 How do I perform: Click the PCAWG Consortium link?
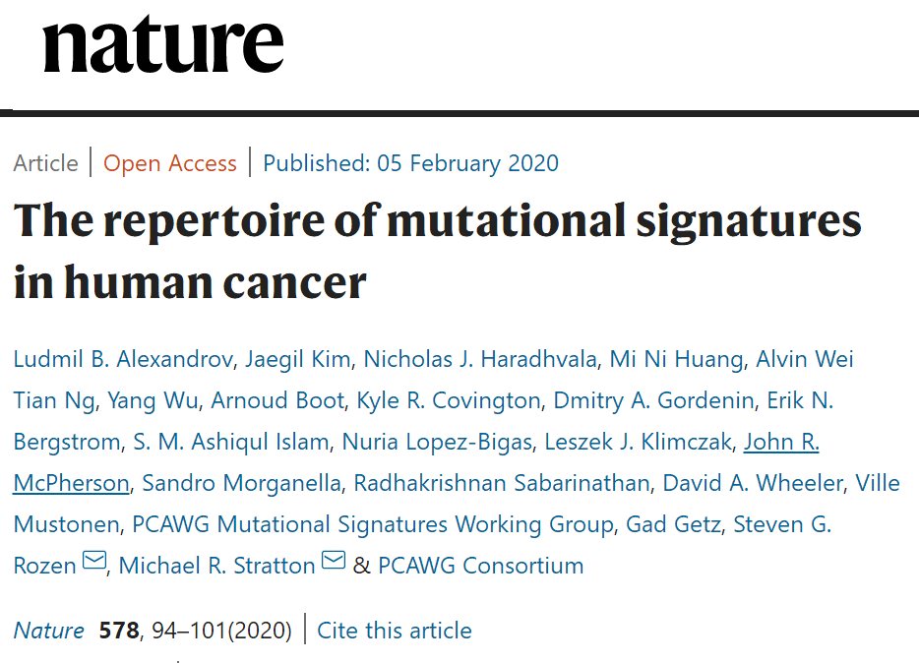tap(480, 566)
